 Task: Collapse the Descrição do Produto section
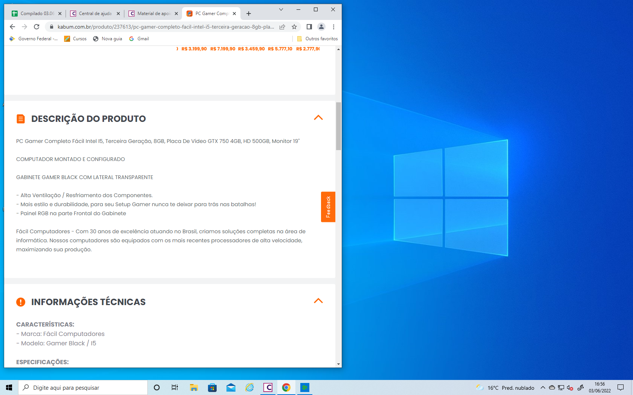[x=318, y=118]
